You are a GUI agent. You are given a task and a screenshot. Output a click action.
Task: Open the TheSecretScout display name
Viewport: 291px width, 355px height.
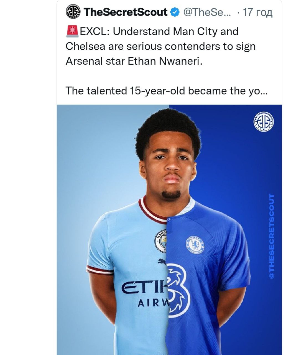pyautogui.click(x=126, y=12)
